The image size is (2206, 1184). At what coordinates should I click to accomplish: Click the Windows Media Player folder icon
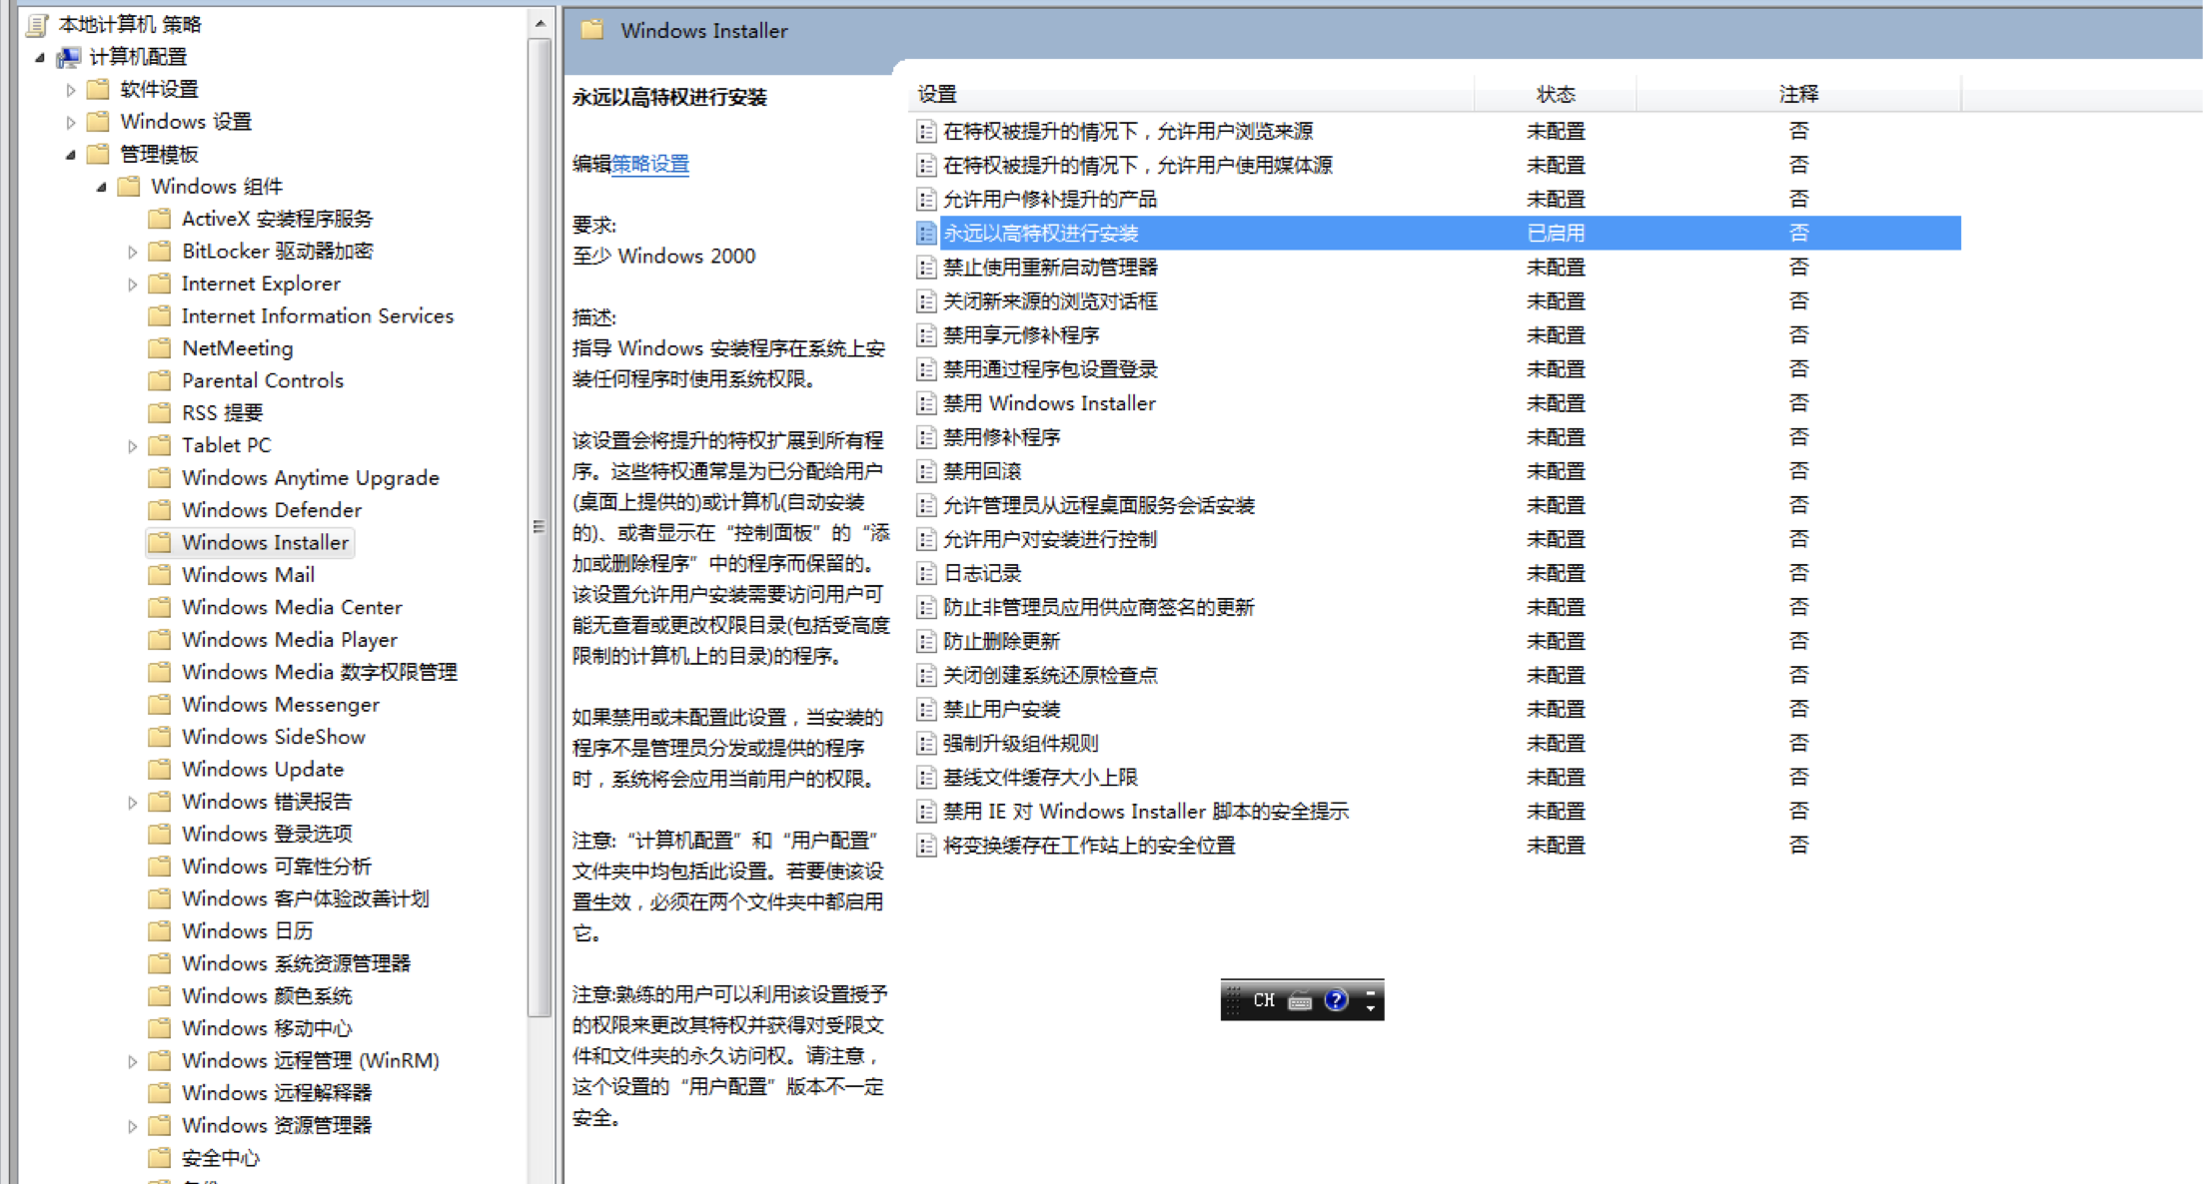[x=159, y=640]
